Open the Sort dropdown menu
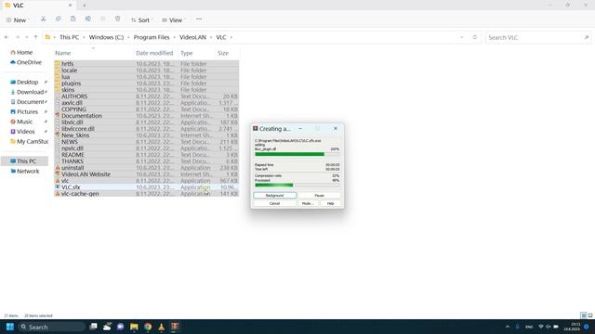 [141, 20]
